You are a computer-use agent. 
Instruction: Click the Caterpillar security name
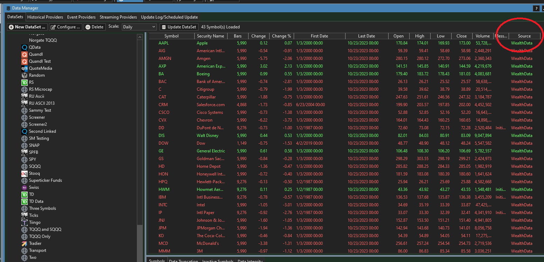click(x=206, y=97)
